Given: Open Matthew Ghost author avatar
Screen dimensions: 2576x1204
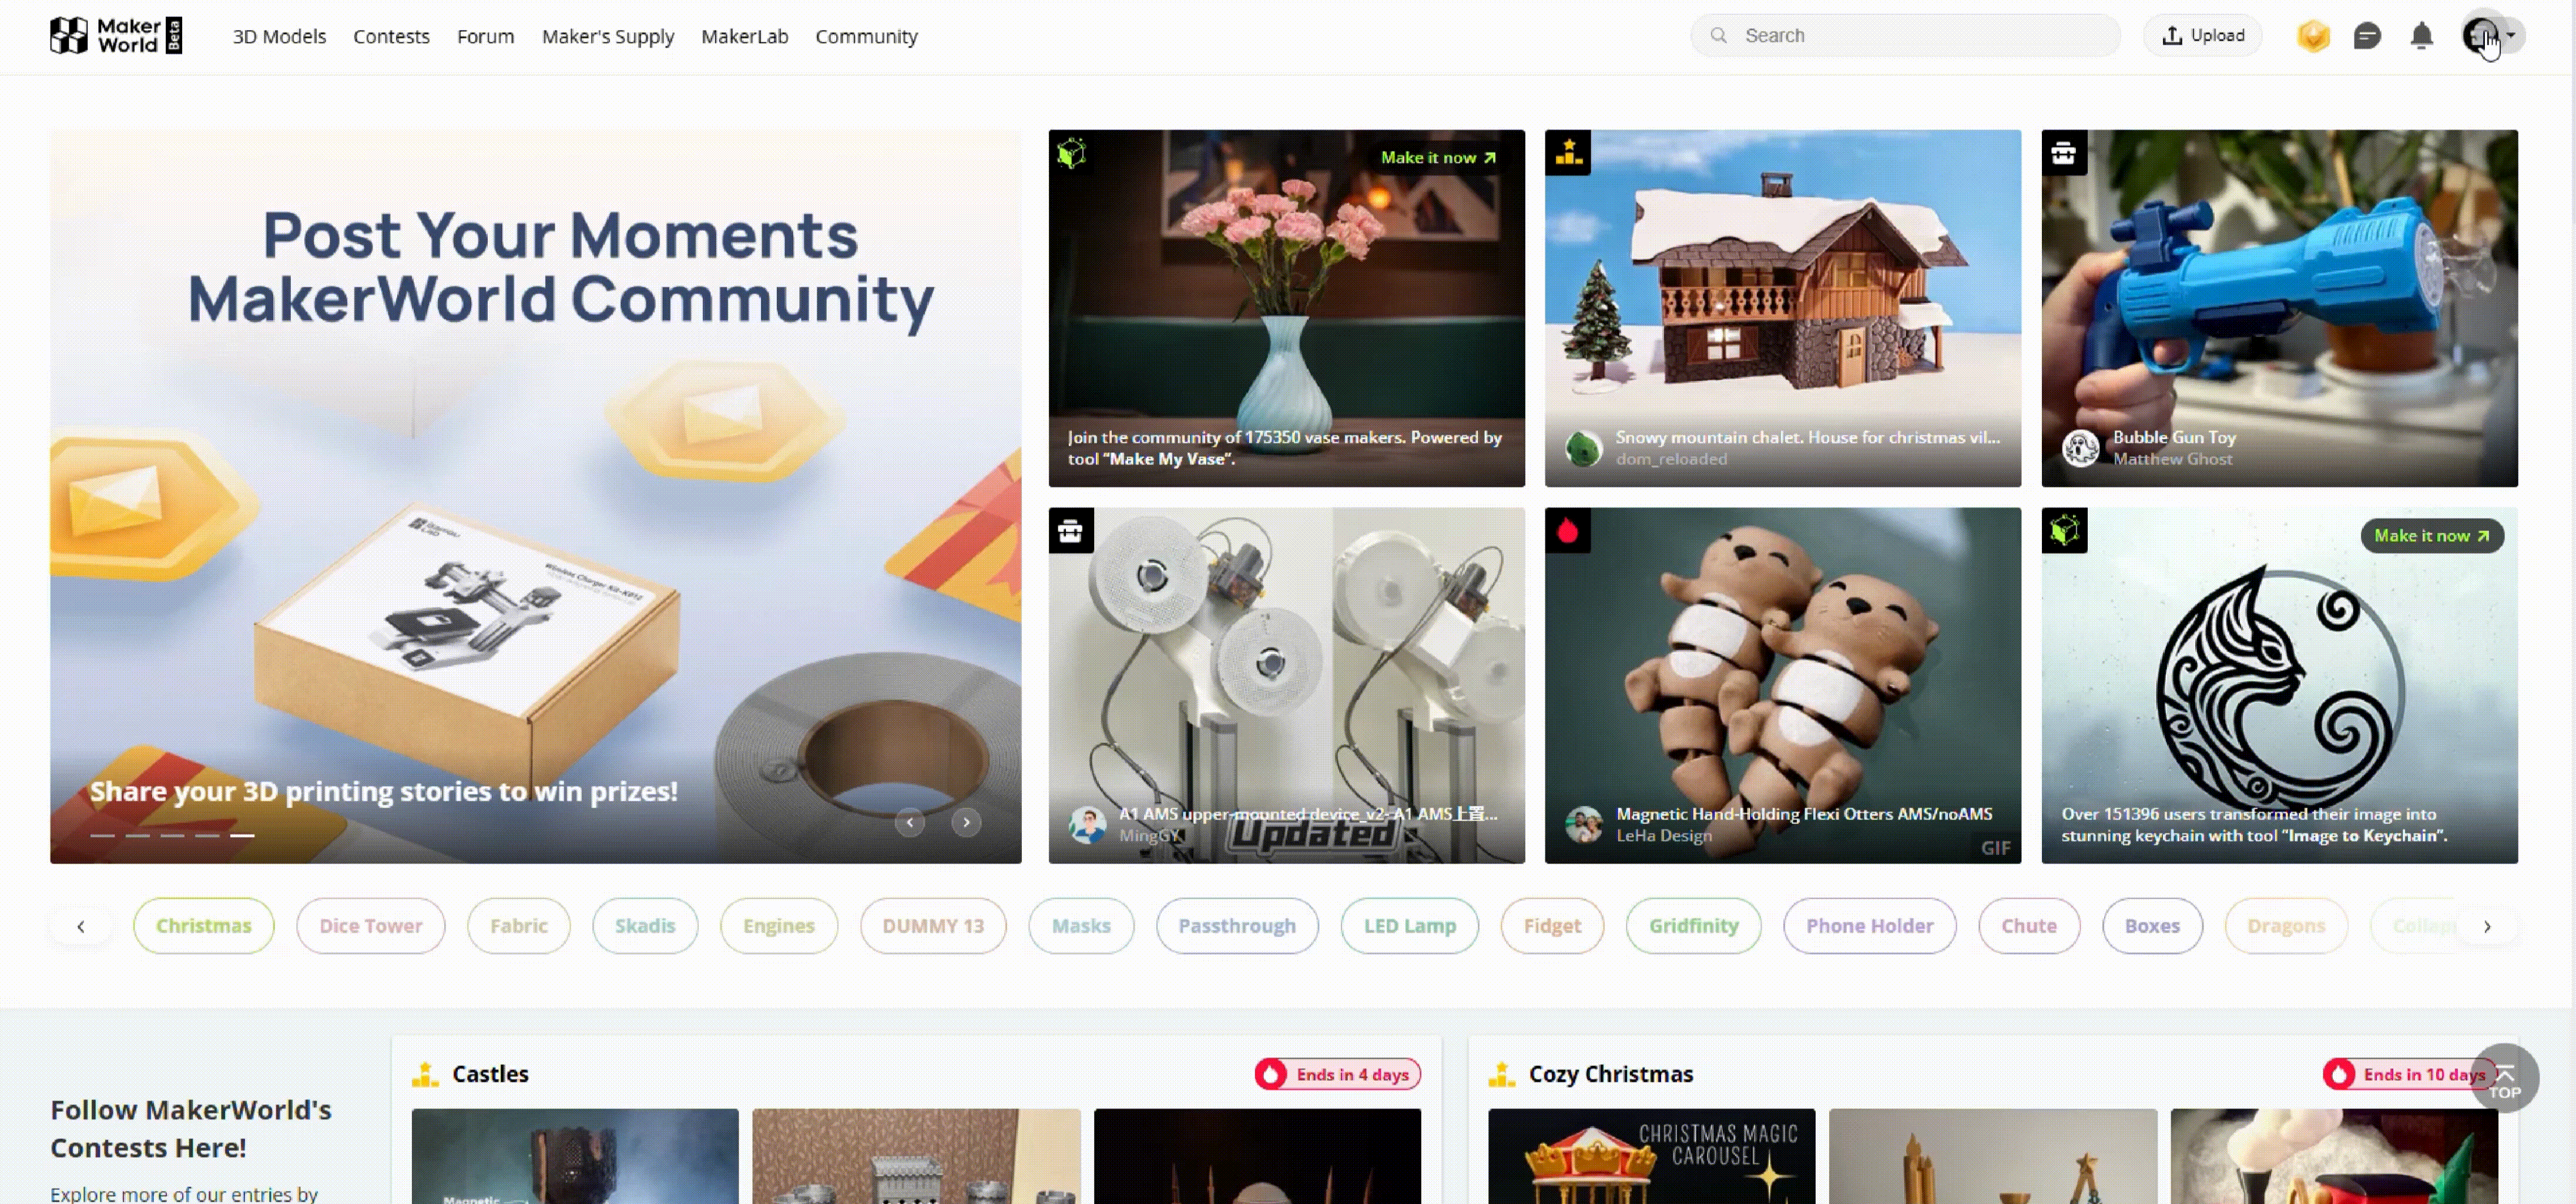Looking at the screenshot, I should (2081, 449).
